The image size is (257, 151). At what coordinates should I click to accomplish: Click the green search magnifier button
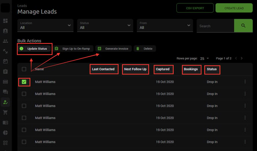click(x=243, y=26)
